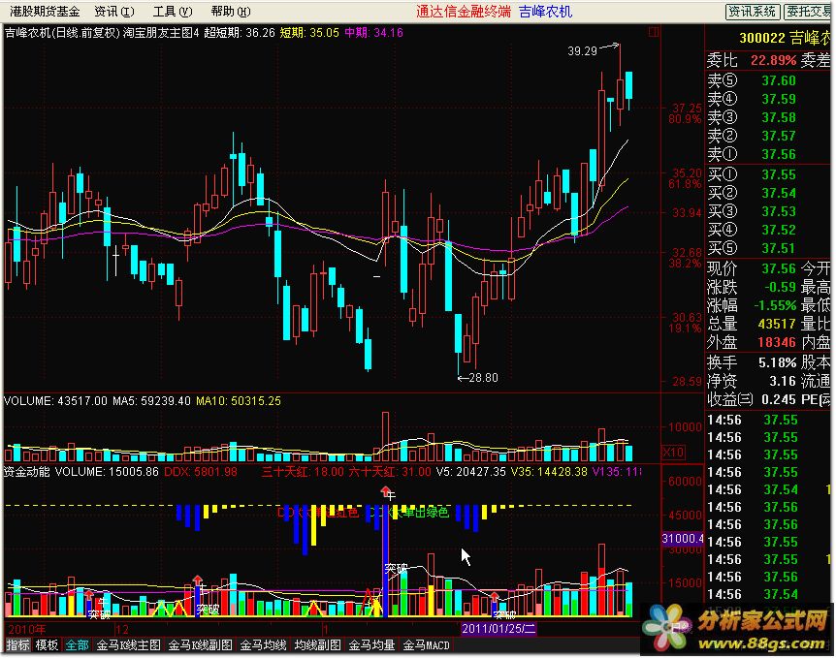
Task: Select the 买② 37.54 bid row
Action: 768,193
